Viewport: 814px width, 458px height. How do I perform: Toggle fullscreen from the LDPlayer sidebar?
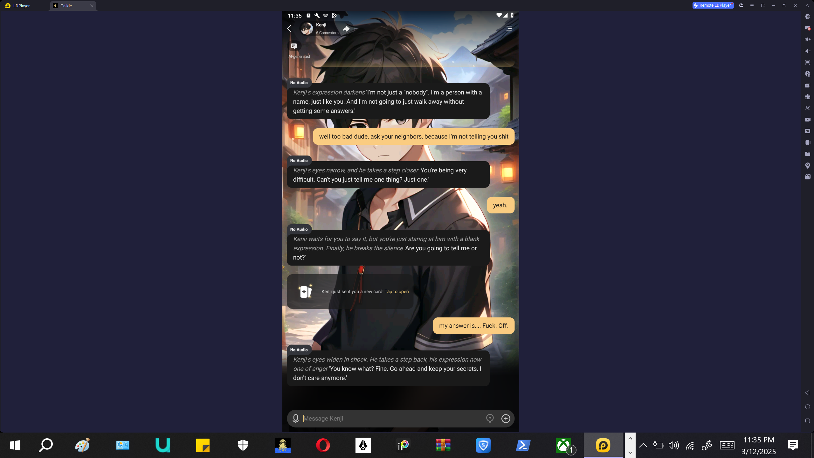[808, 62]
